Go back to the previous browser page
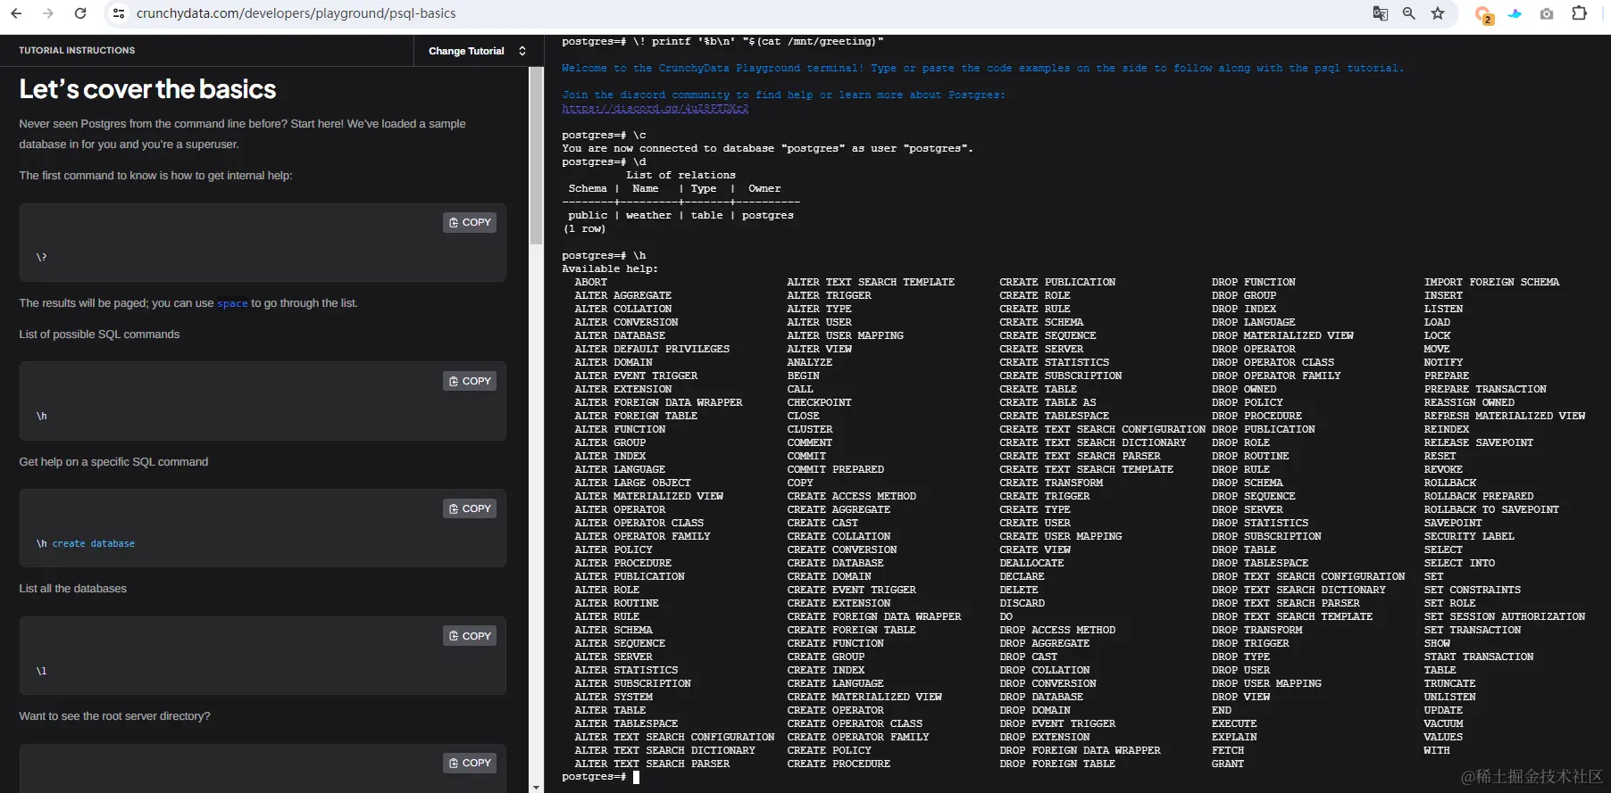 (x=16, y=13)
